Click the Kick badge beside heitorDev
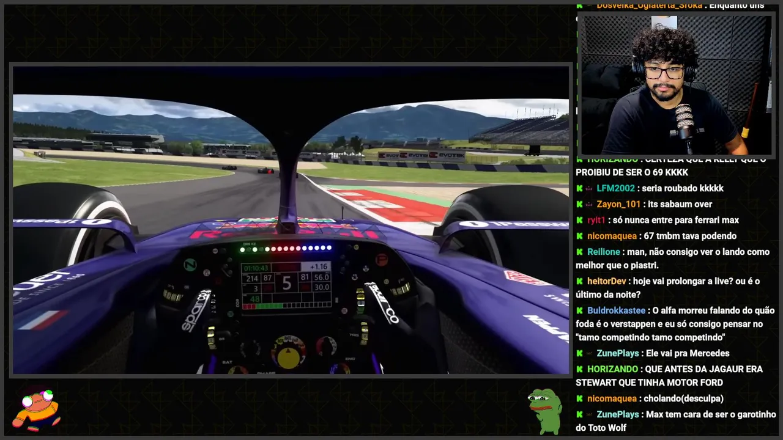783x440 pixels. click(579, 281)
